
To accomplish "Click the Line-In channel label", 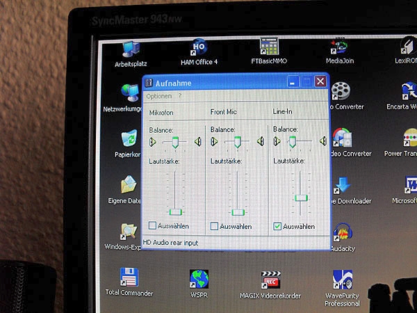I will tap(282, 111).
